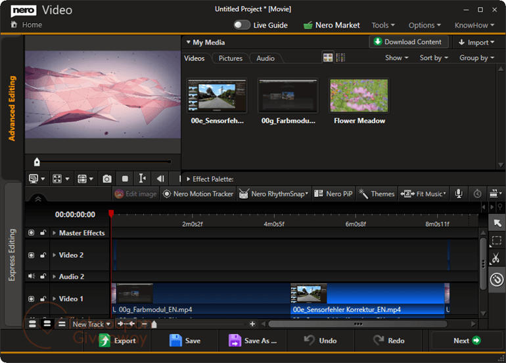Click the Export button
This screenshot has height=363, width=506.
[117, 341]
